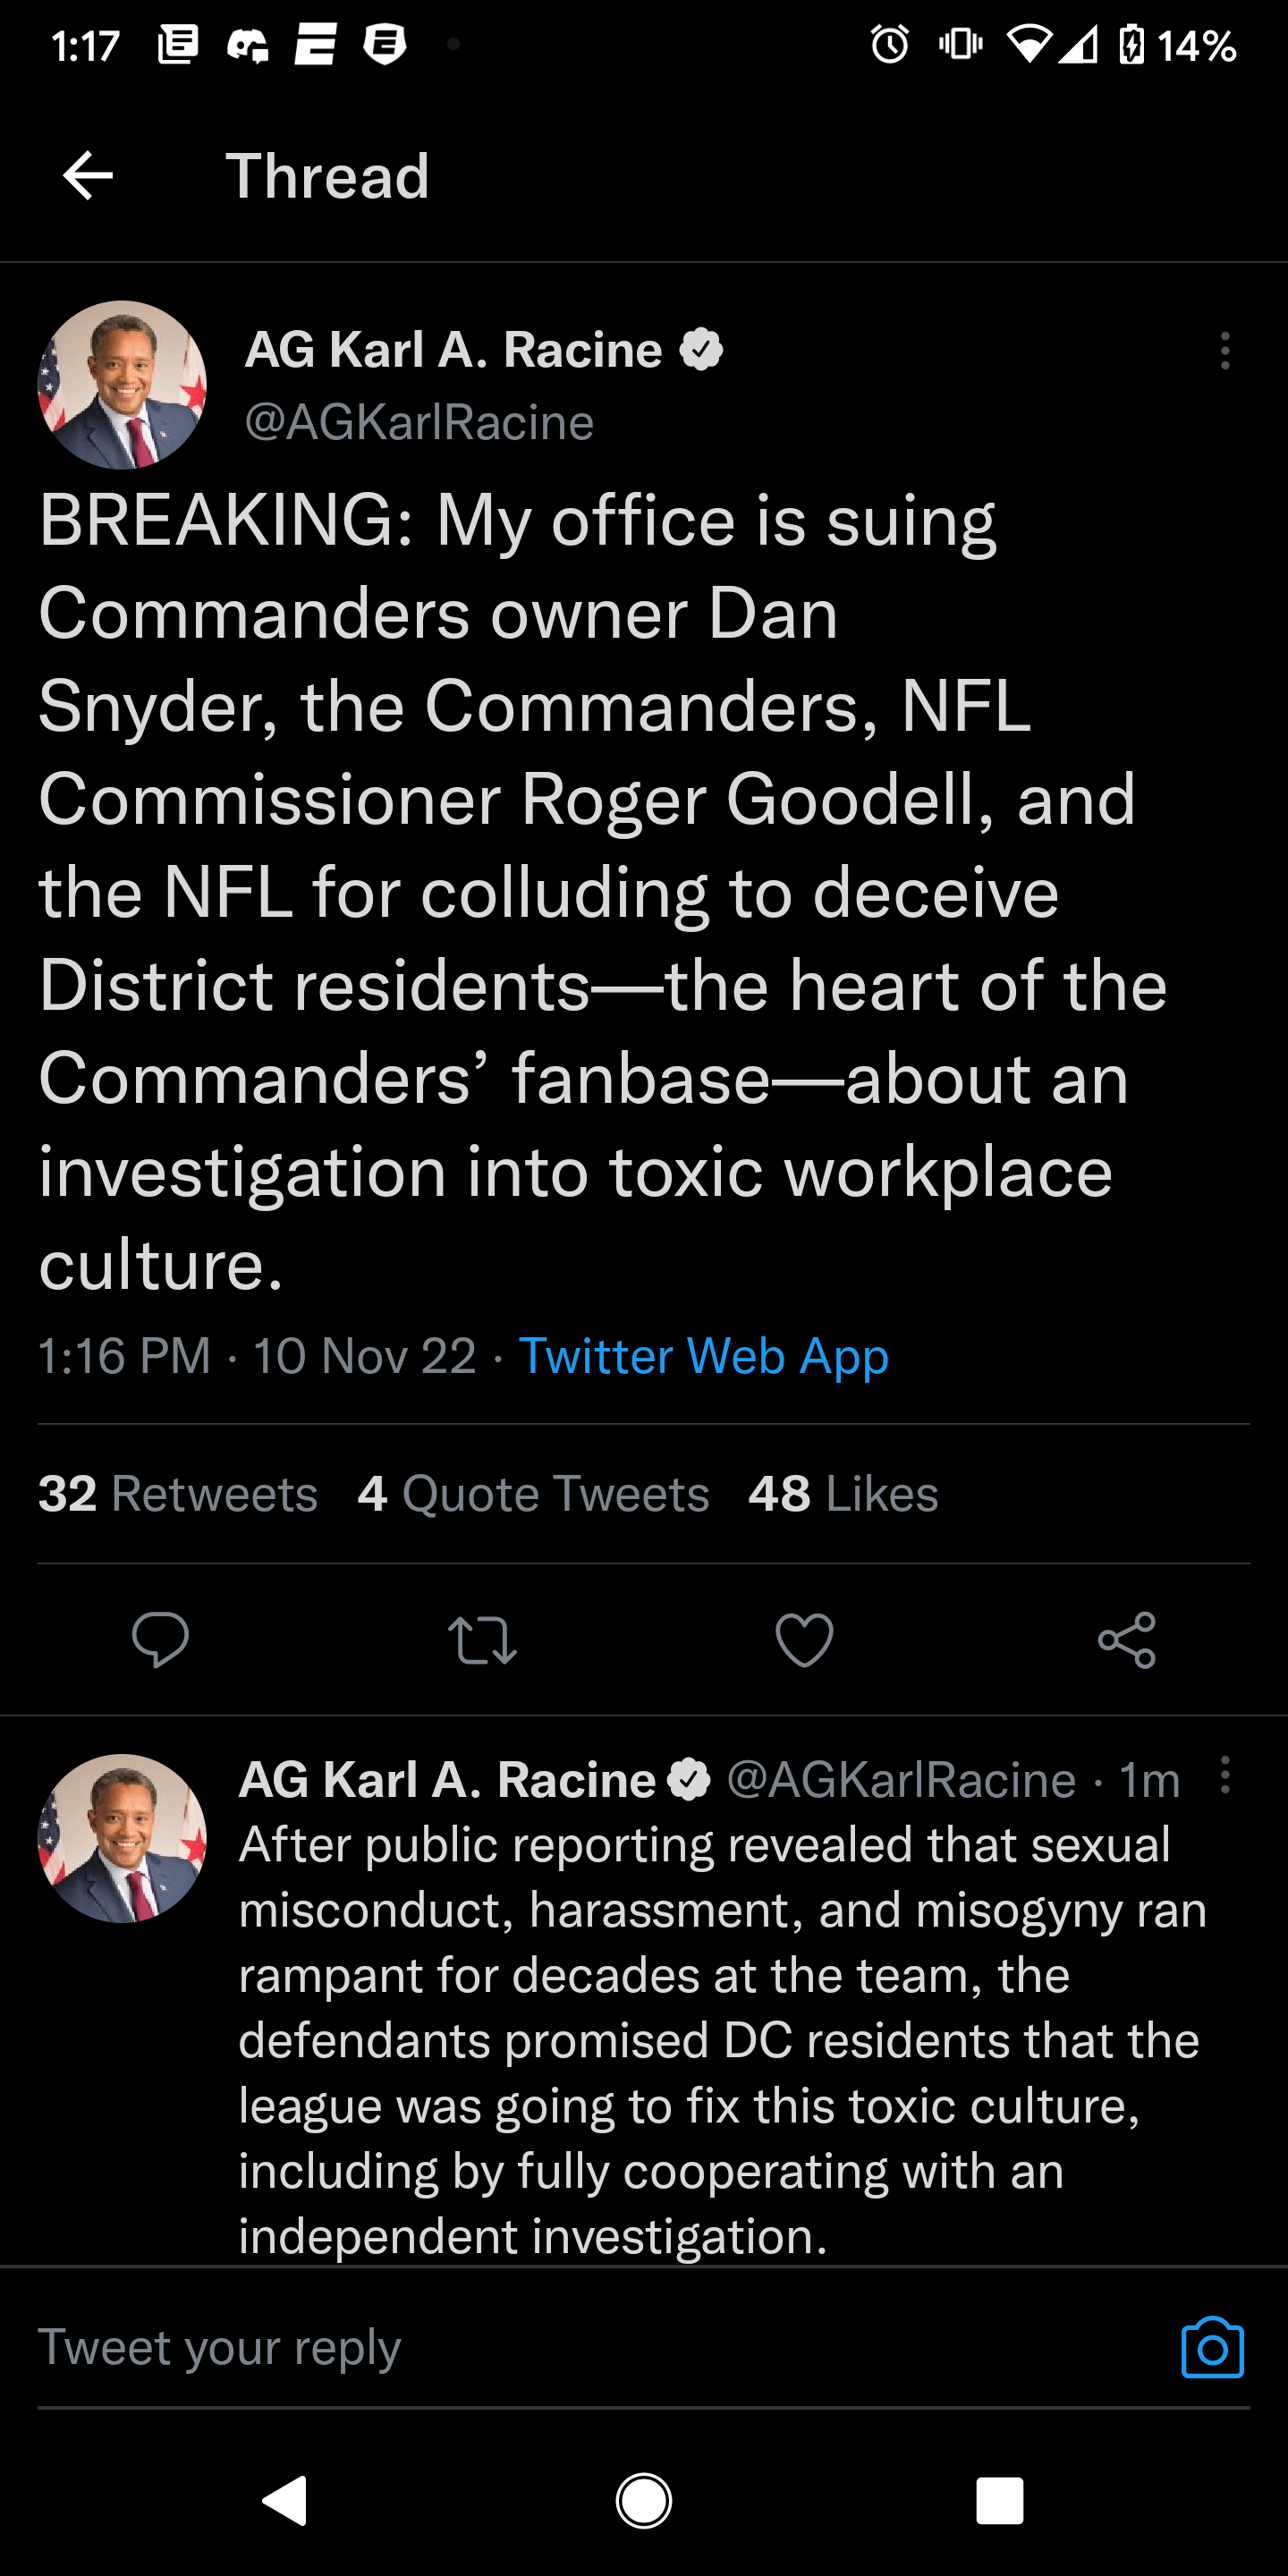Open main tweet author's profile picture
The height and width of the screenshot is (2576, 1288).
(x=122, y=385)
